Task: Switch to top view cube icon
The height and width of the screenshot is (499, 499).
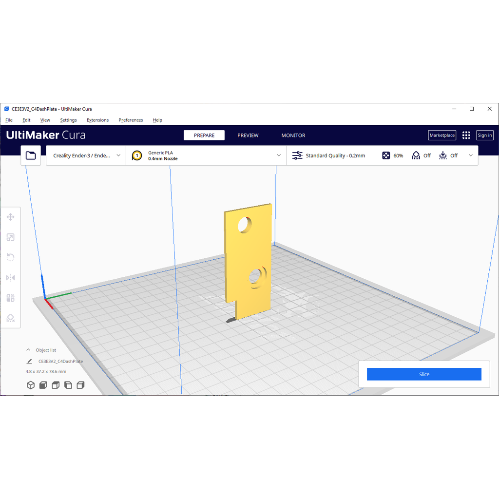Action: [56, 385]
